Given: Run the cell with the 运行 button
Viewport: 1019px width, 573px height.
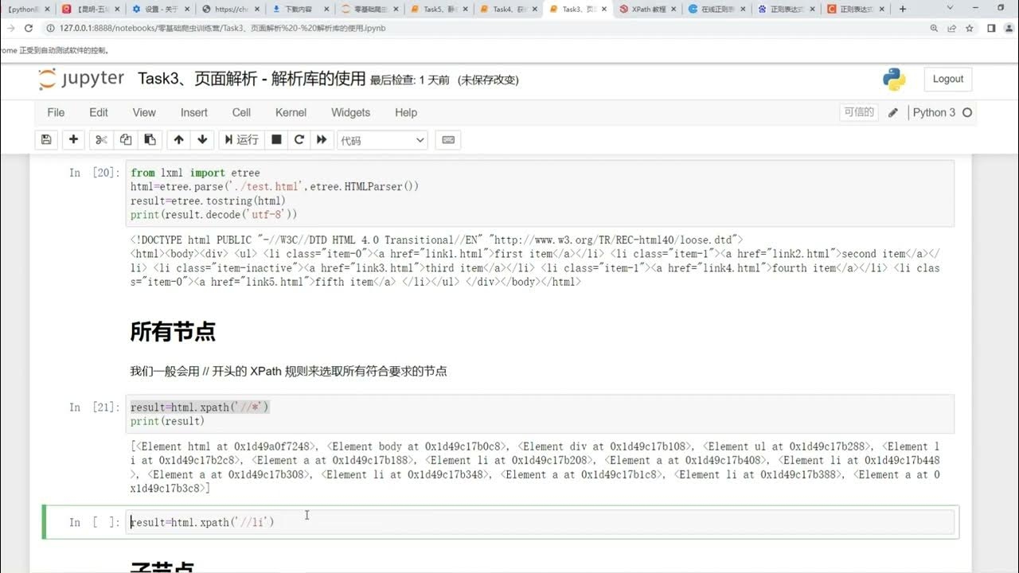Looking at the screenshot, I should (241, 139).
